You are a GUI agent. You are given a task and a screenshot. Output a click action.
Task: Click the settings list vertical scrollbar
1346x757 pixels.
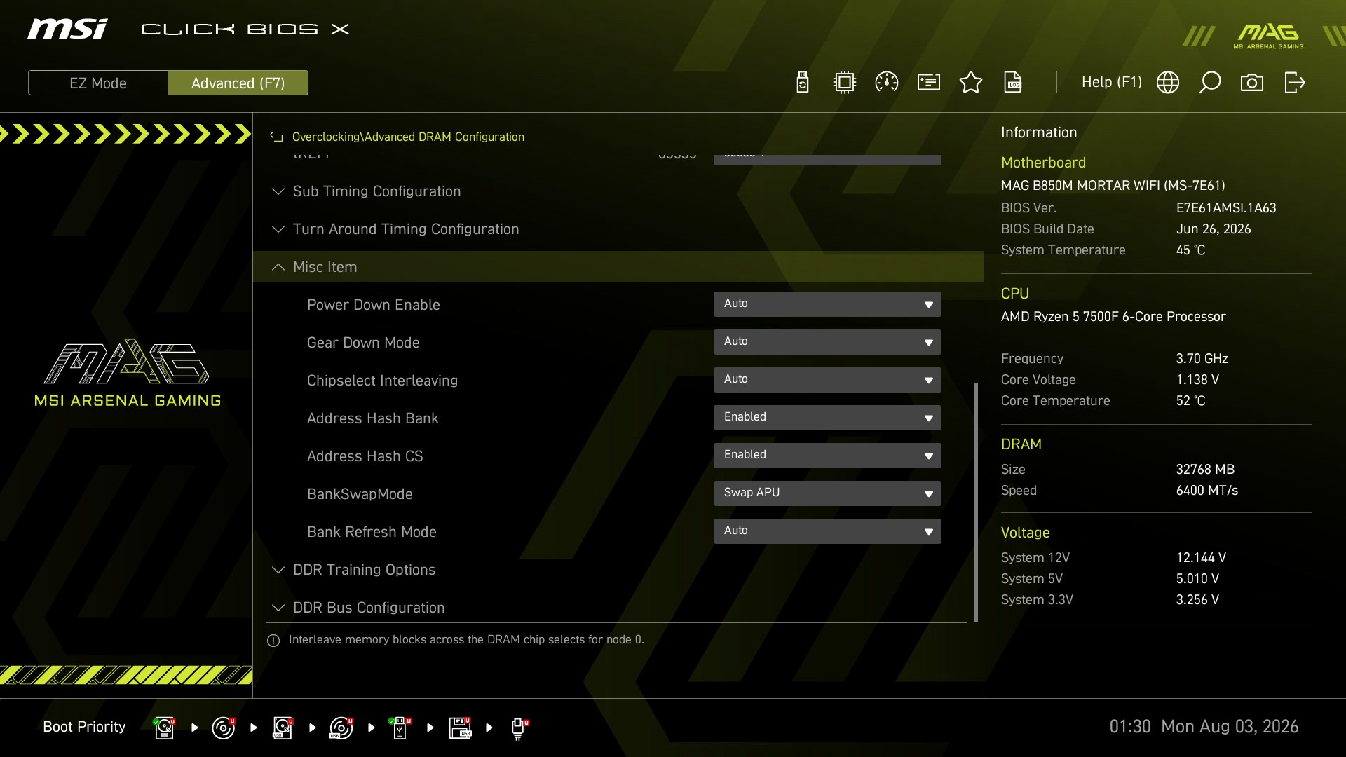coord(976,502)
